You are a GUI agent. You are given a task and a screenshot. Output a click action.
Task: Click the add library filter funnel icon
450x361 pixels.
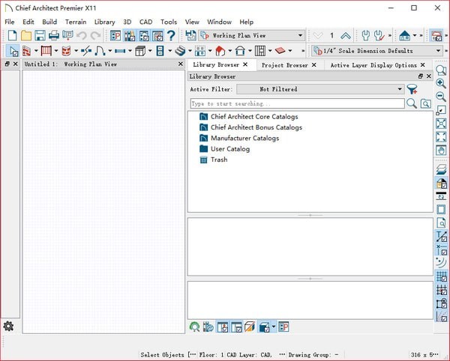412,89
